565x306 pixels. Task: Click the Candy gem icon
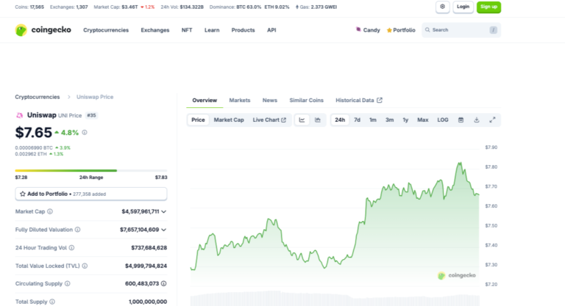coord(358,29)
